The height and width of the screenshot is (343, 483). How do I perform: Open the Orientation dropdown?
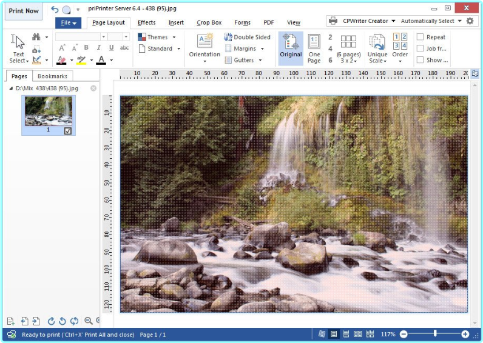pyautogui.click(x=204, y=48)
